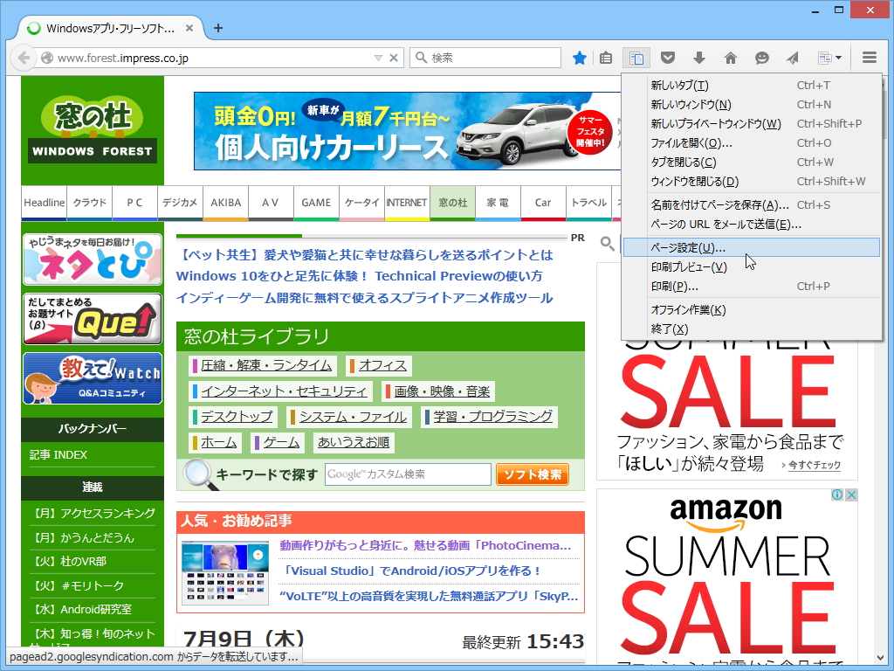Image resolution: width=894 pixels, height=671 pixels.
Task: Bookmark this page with the star icon
Action: [579, 57]
